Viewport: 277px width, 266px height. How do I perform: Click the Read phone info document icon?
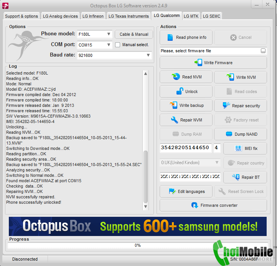[170, 37]
